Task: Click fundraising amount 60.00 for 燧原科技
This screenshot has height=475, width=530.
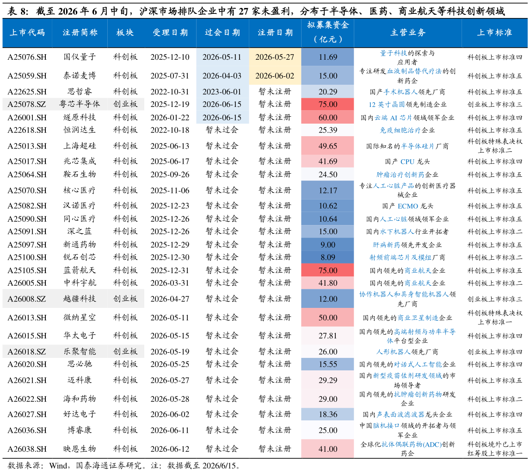Action: coord(328,118)
